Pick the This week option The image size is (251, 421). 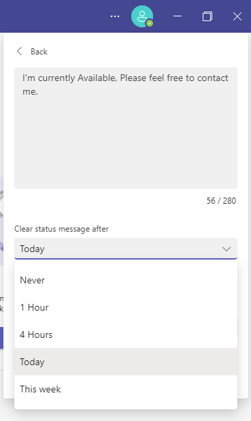coord(126,389)
